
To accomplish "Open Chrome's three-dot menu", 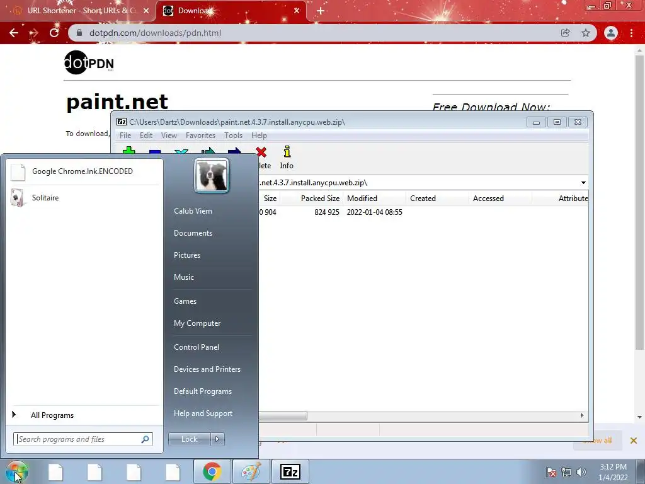I will click(631, 33).
